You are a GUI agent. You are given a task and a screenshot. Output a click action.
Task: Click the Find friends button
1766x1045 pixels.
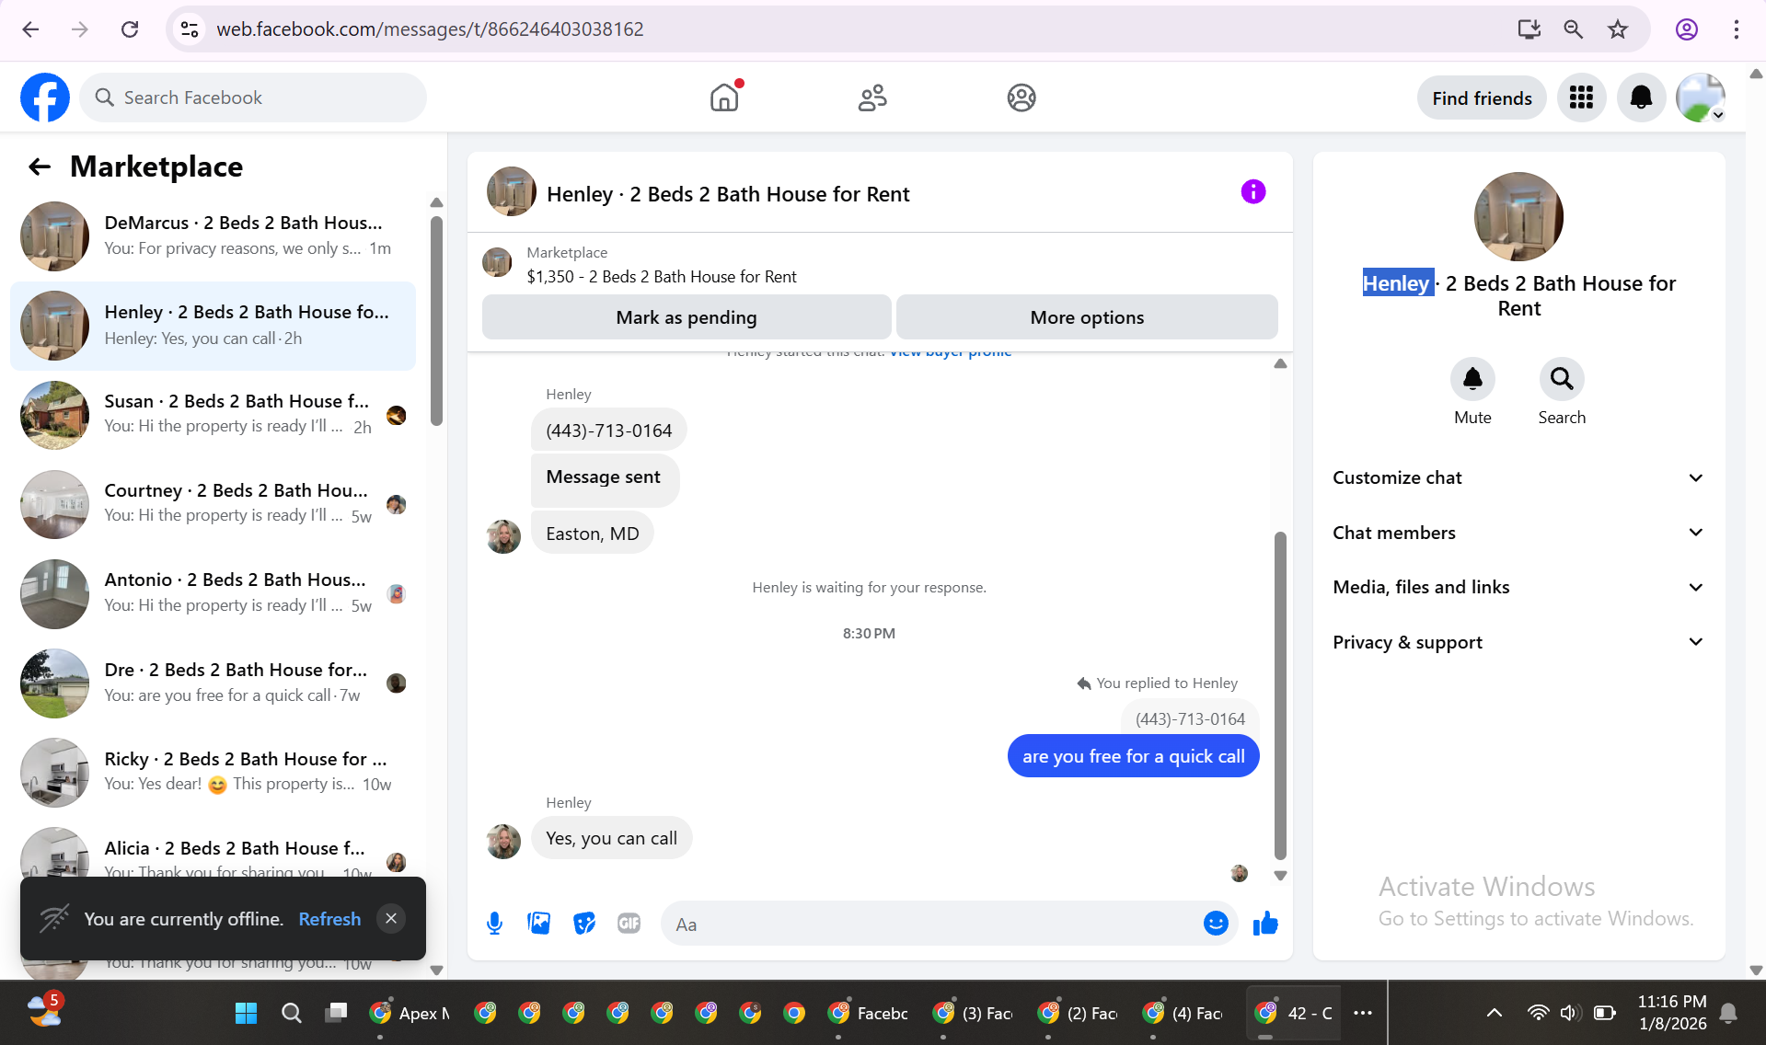pyautogui.click(x=1482, y=98)
